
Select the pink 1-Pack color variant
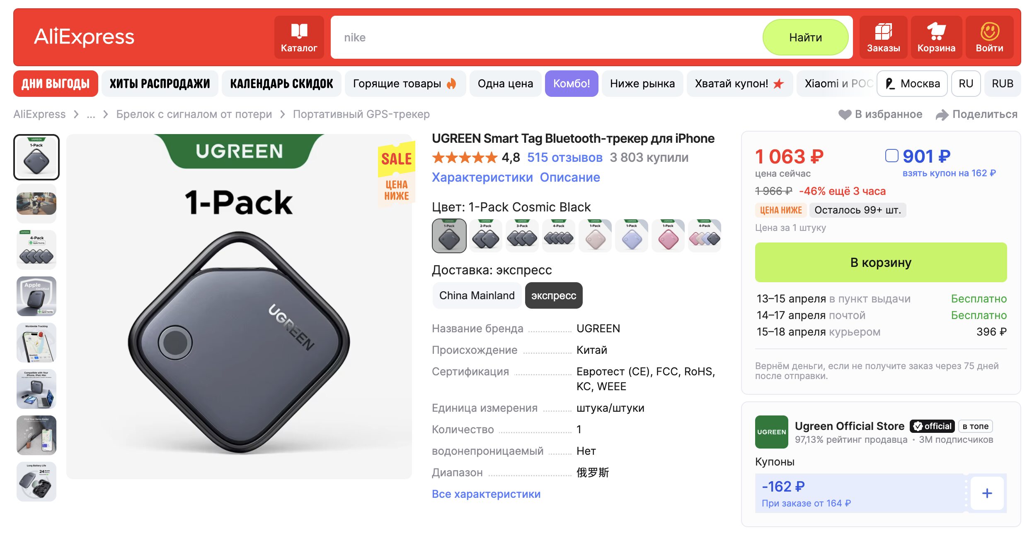pos(668,236)
